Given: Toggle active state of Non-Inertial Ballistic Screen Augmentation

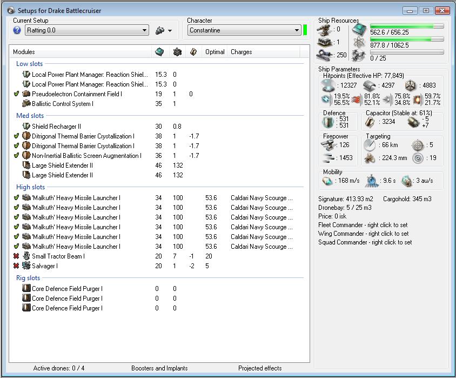Looking at the screenshot, I should click(16, 156).
